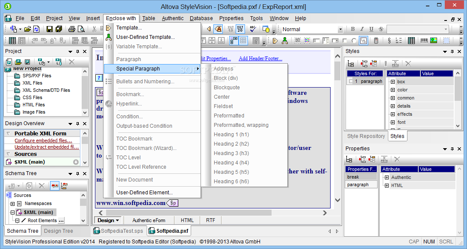Insert bullets and numbering list icon

click(399, 41)
